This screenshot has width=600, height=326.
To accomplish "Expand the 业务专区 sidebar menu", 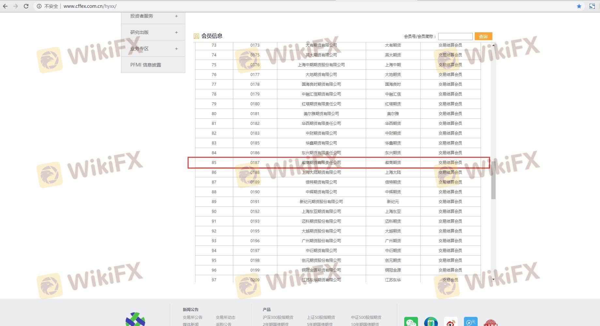I will 176,49.
